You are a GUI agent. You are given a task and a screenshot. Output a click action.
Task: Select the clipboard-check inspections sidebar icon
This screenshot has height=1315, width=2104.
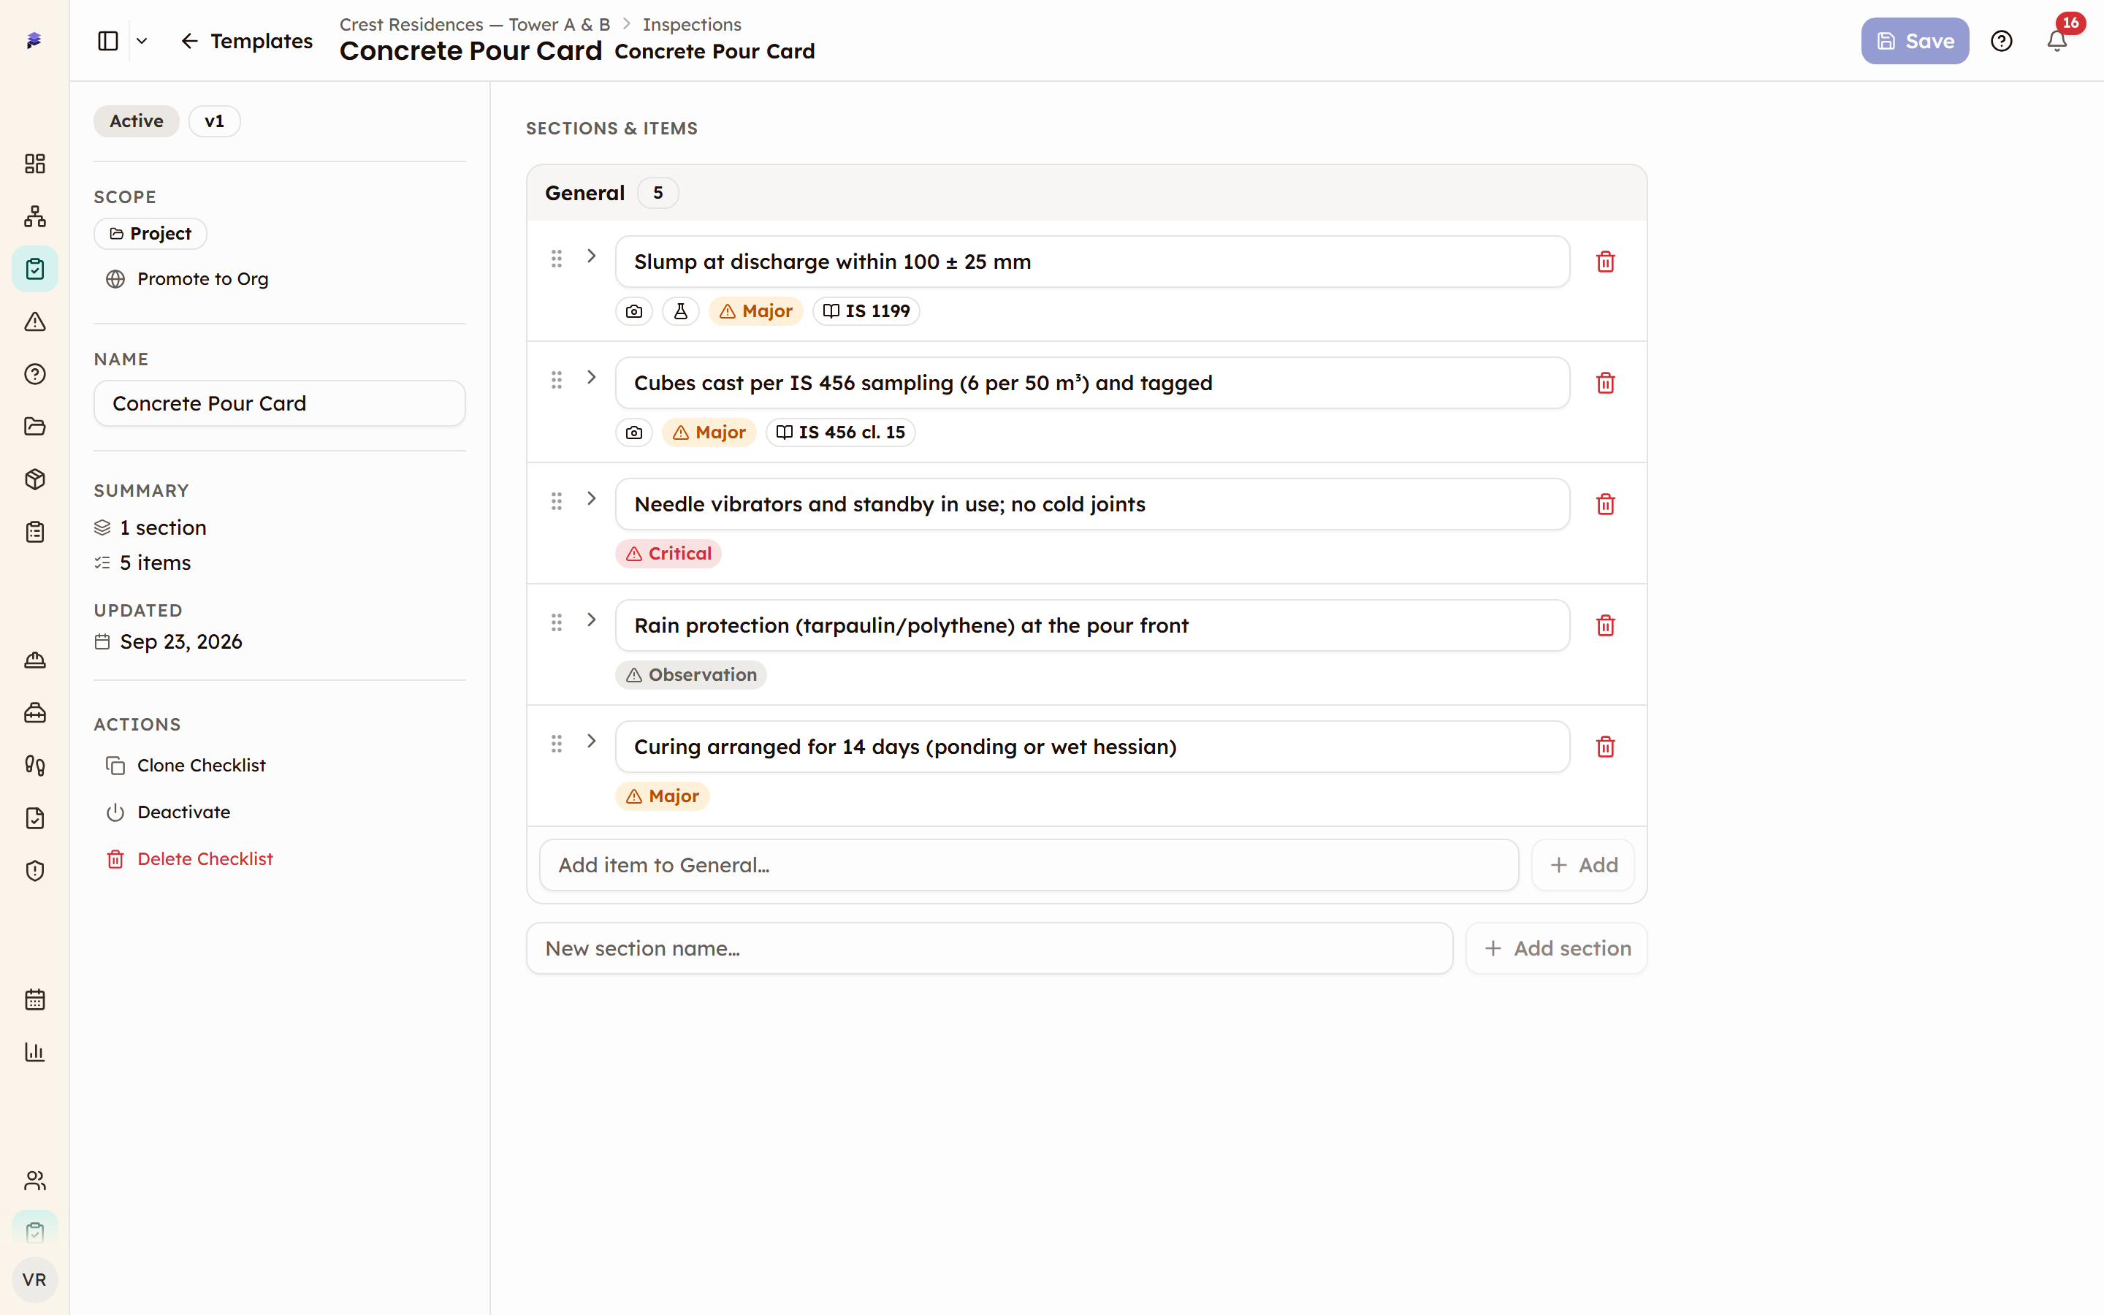[35, 269]
